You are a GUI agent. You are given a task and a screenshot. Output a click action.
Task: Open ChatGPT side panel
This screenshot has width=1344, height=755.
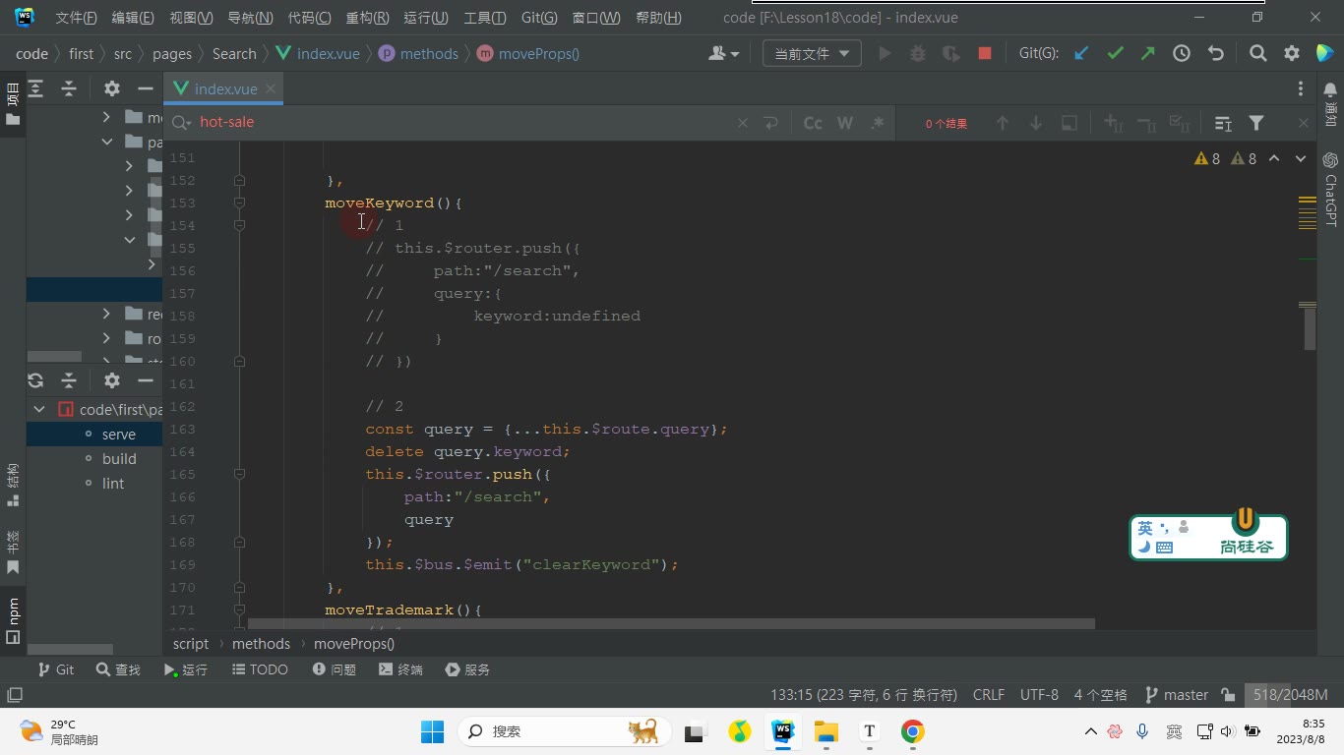pos(1330,189)
